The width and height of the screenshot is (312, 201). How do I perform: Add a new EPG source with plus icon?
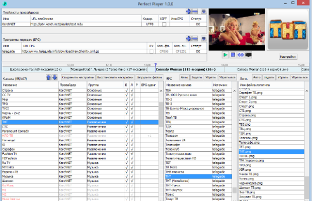188,39
